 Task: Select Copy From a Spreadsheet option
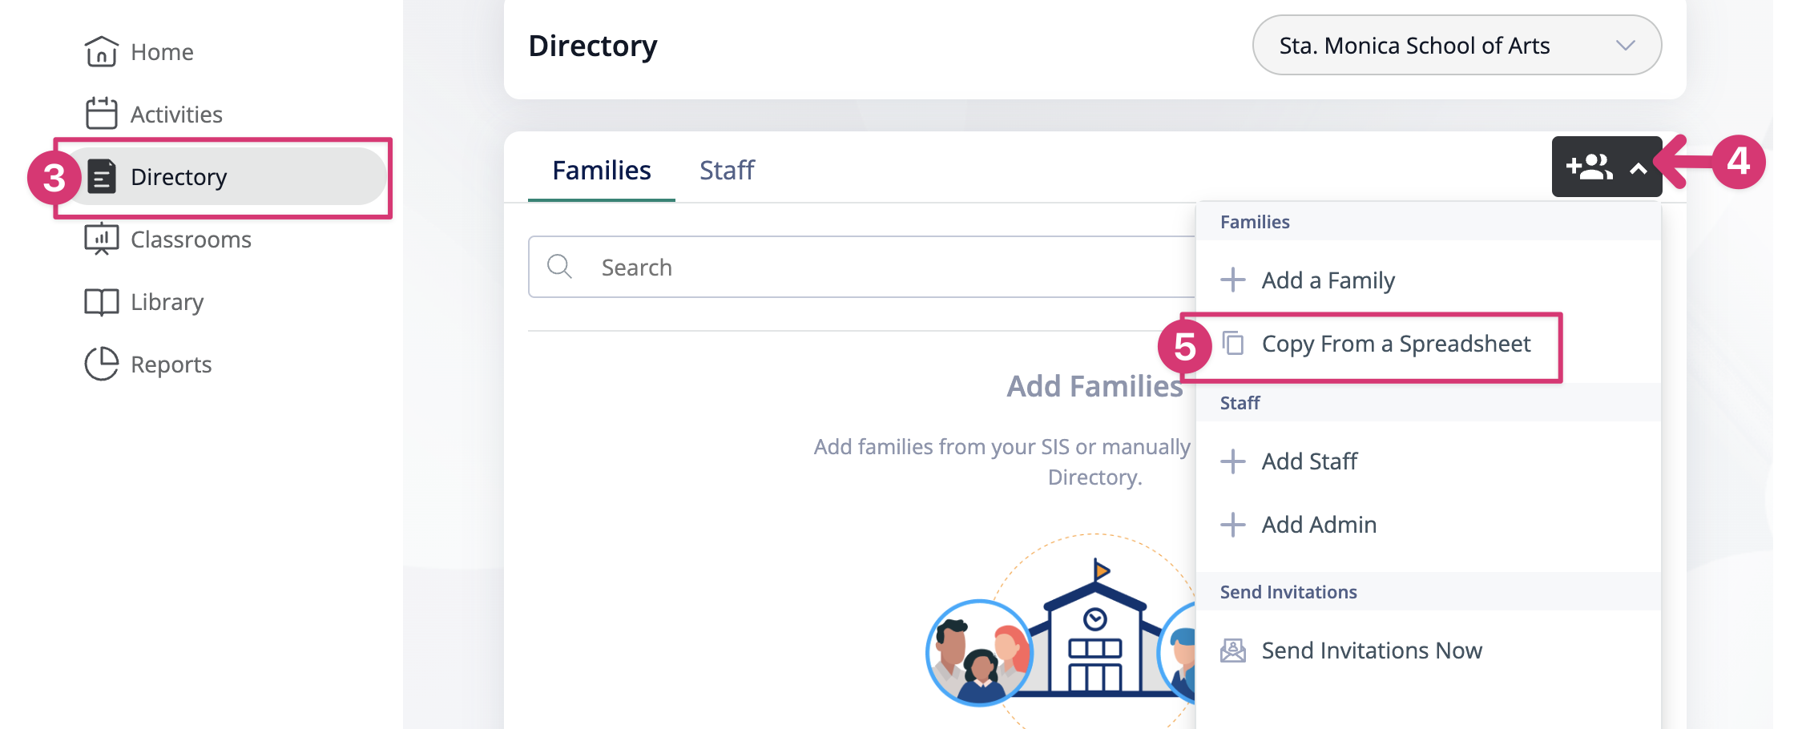click(1395, 344)
